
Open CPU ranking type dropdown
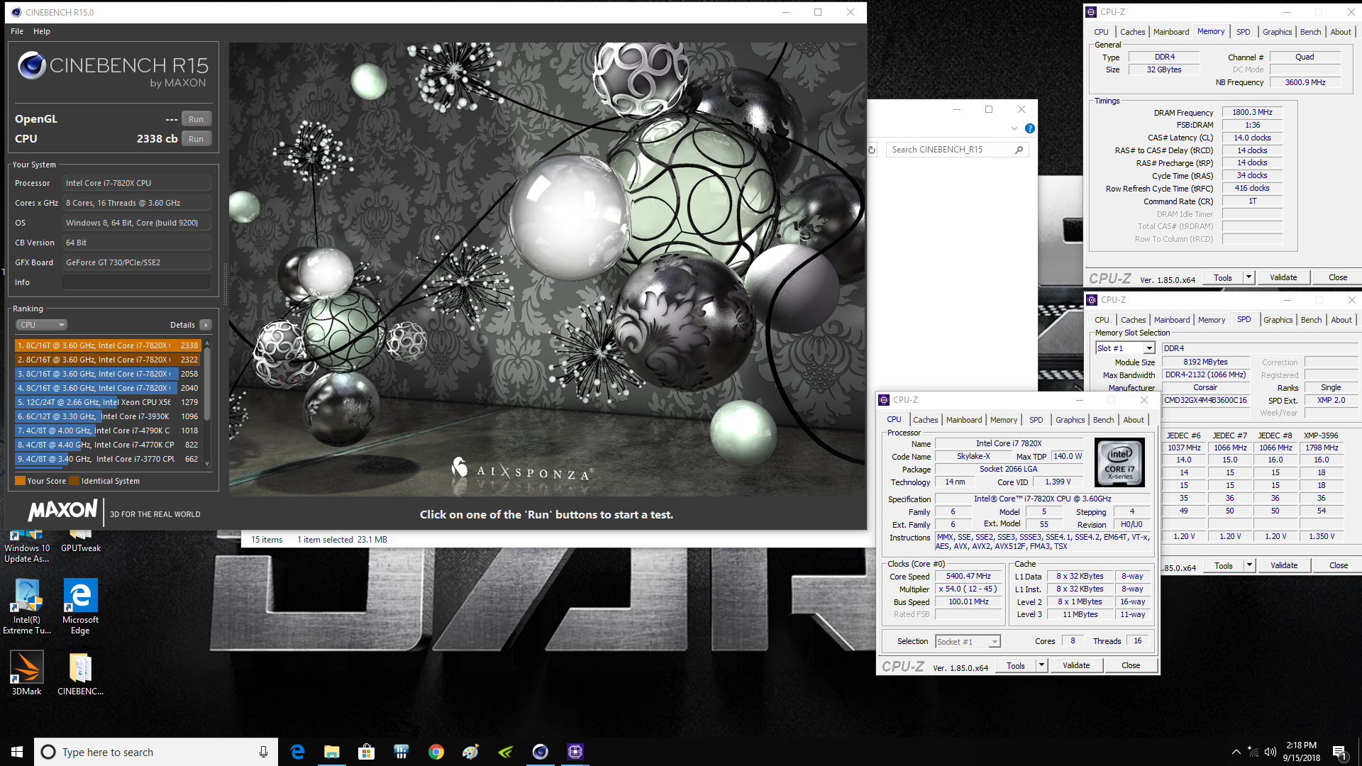42,325
